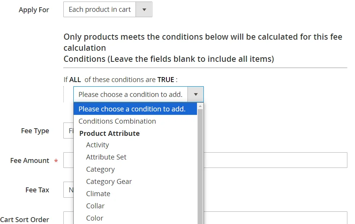Choose Category Gear in the list

tap(109, 181)
